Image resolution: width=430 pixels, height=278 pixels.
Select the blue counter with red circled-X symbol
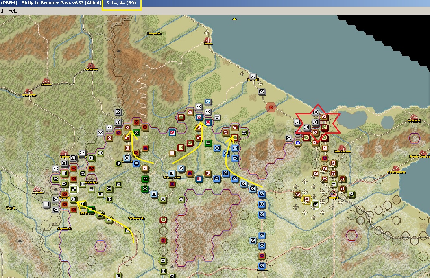tap(199, 118)
